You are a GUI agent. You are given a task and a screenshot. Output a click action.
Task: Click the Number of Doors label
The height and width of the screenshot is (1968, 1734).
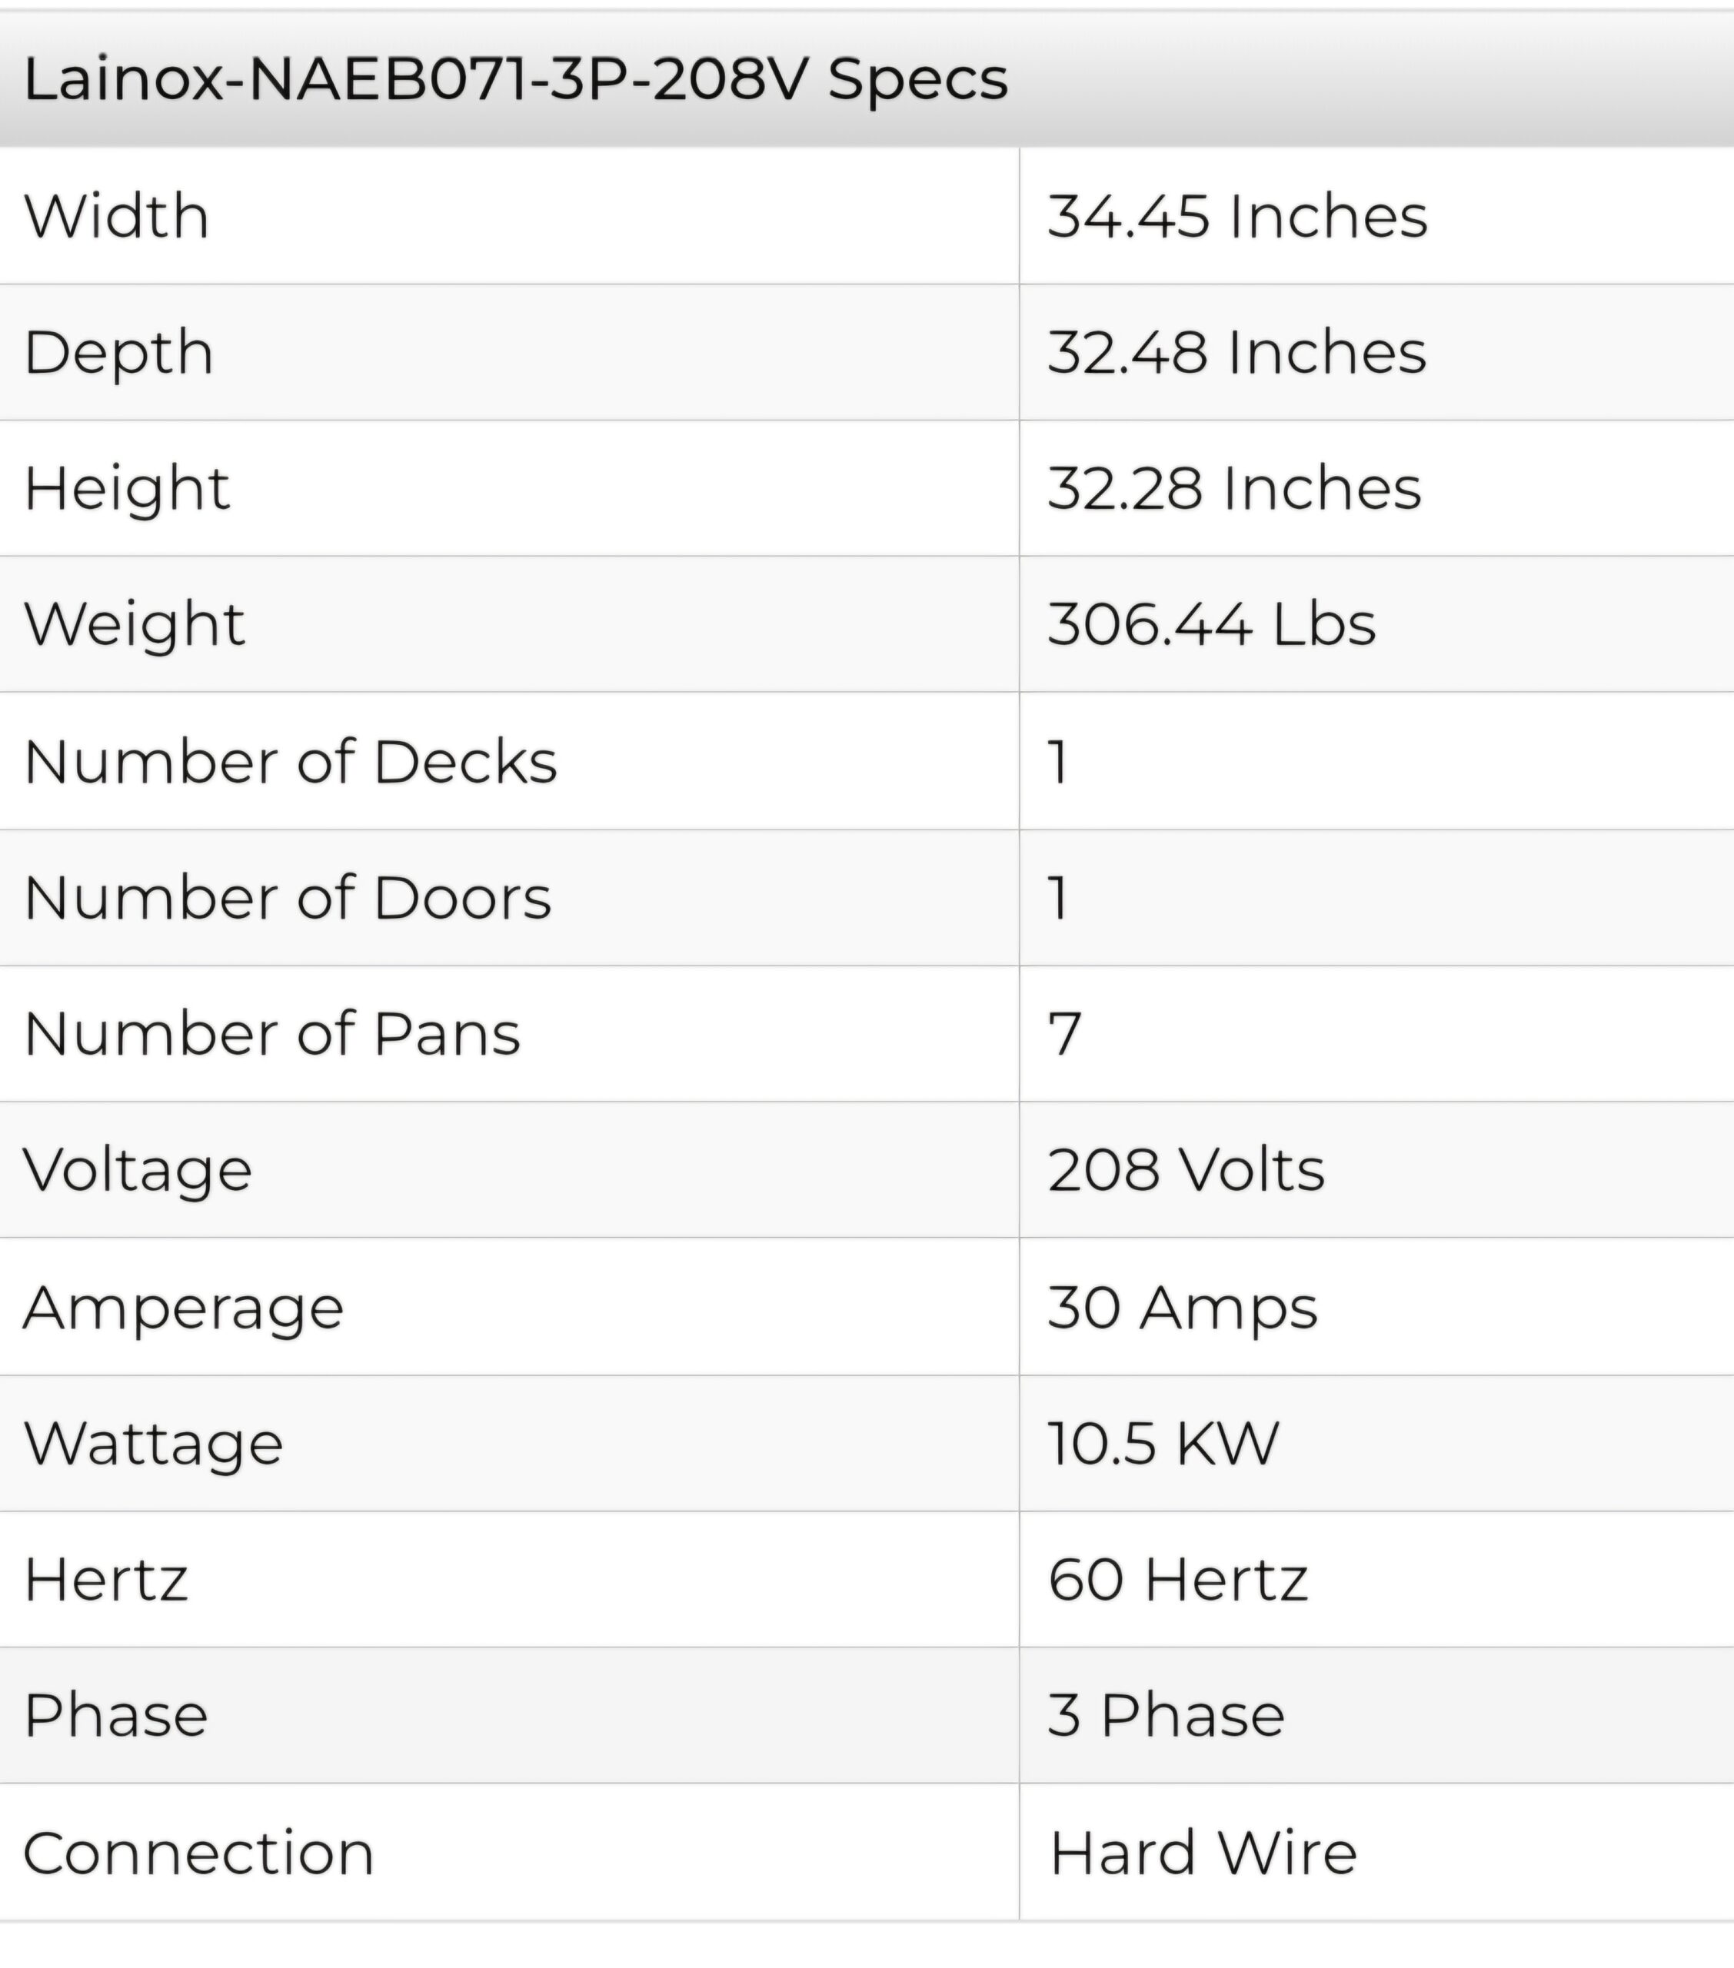[x=287, y=897]
